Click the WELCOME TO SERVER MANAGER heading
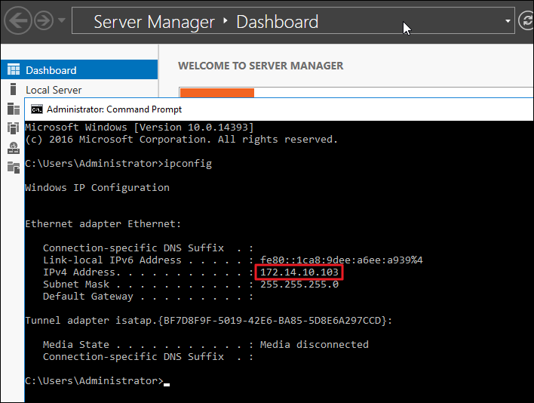This screenshot has height=403, width=534. (260, 66)
